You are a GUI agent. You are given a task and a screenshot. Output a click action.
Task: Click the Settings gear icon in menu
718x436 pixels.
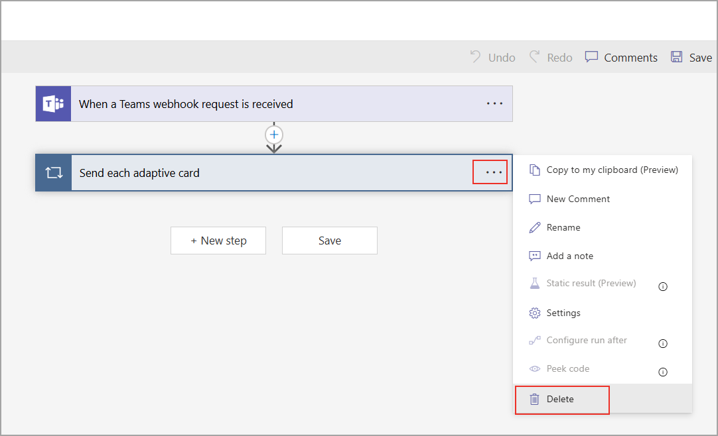534,313
